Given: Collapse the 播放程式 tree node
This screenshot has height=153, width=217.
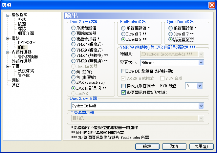Looking at the screenshot, I should pos(8,15).
